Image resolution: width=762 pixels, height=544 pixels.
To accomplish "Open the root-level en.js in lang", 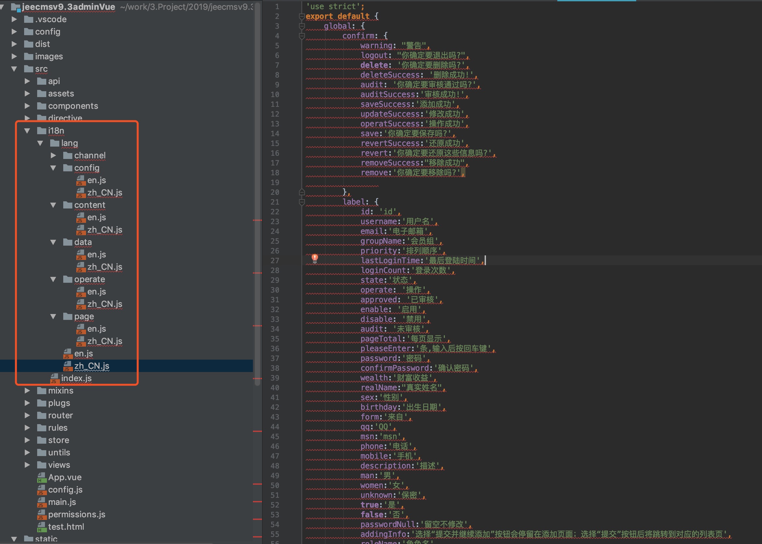I will 83,353.
